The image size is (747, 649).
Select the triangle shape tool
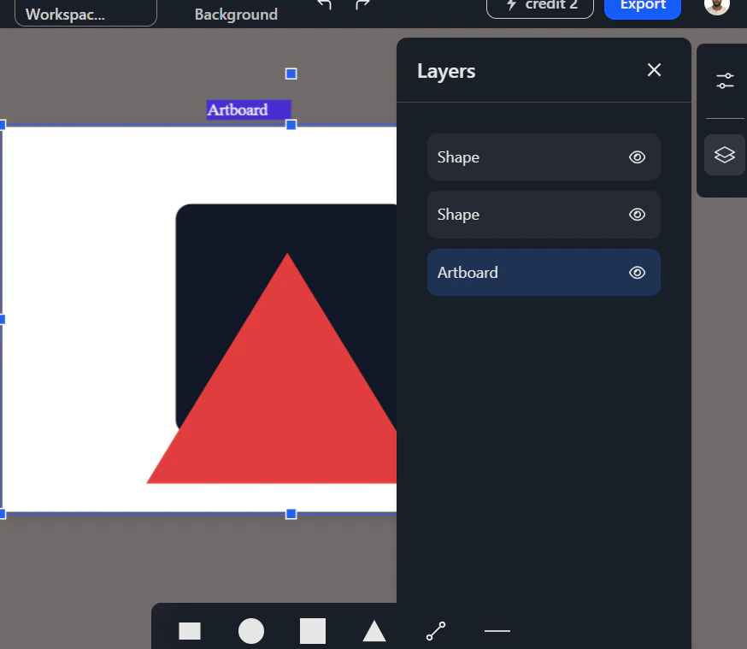(374, 631)
